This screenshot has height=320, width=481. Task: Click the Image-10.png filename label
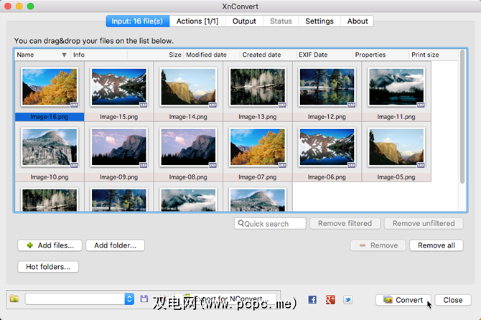coord(50,177)
